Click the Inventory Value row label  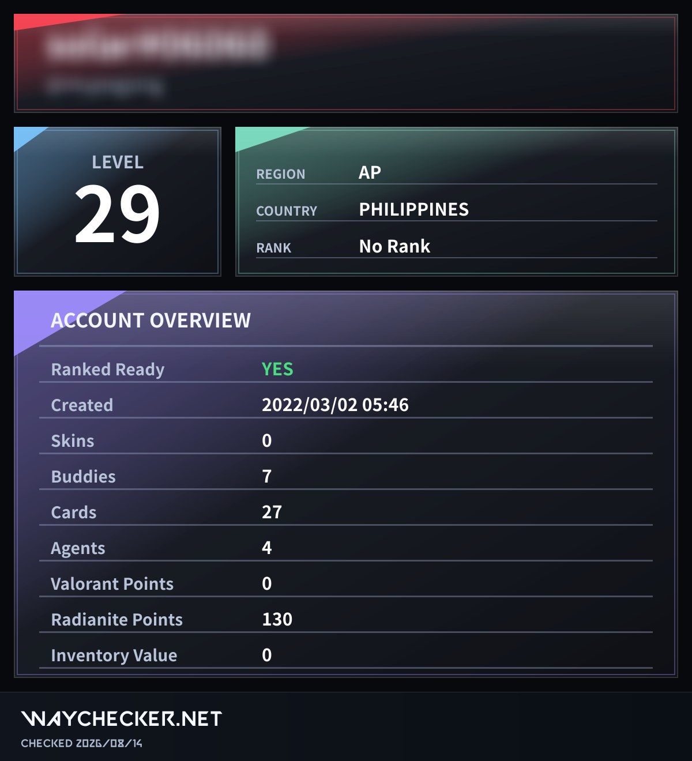pyautogui.click(x=114, y=655)
